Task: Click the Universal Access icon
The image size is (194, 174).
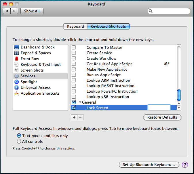Action: (x=16, y=87)
